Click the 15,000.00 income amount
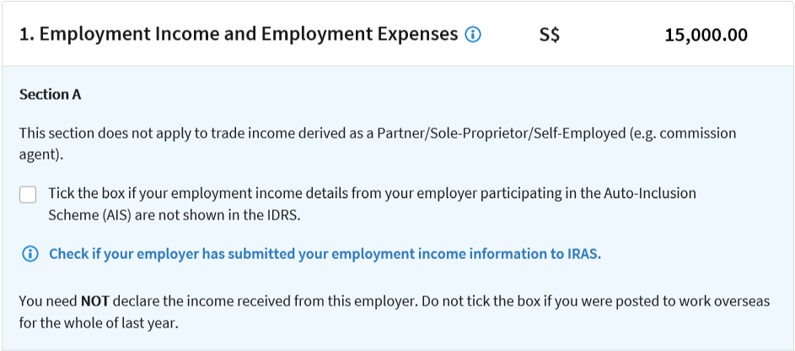This screenshot has height=351, width=795. [x=706, y=36]
